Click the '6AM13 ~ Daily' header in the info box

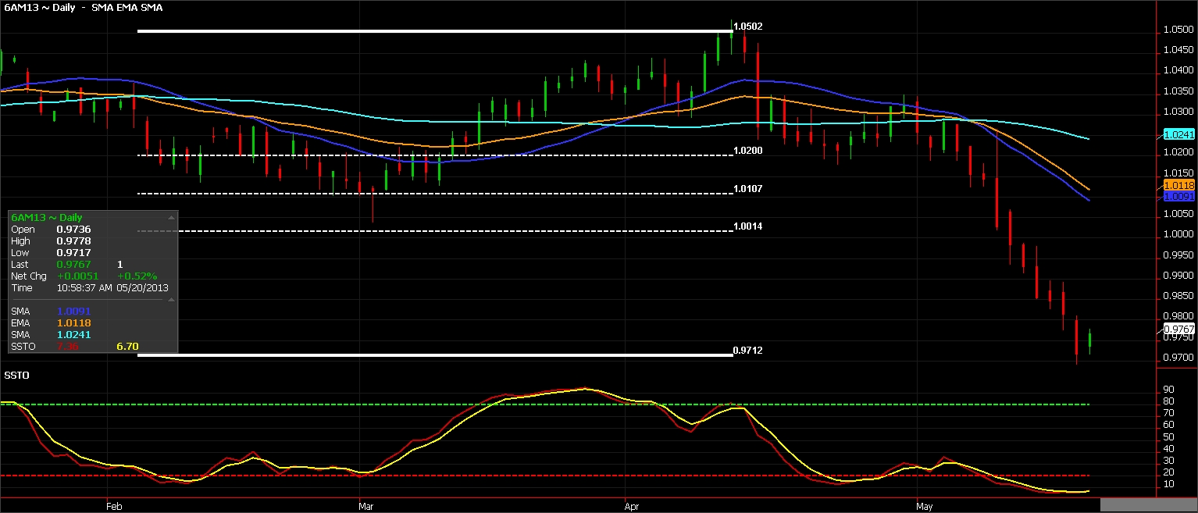[x=47, y=218]
